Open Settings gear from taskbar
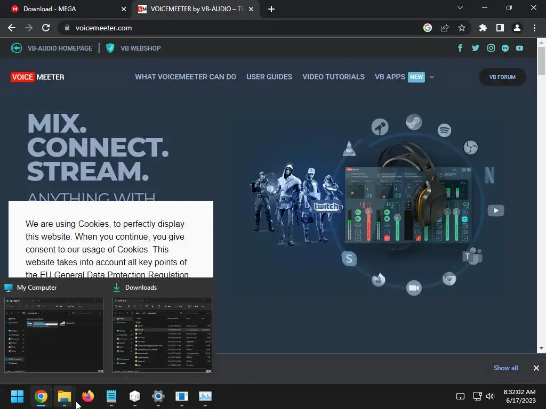The height and width of the screenshot is (409, 546). pos(158,396)
